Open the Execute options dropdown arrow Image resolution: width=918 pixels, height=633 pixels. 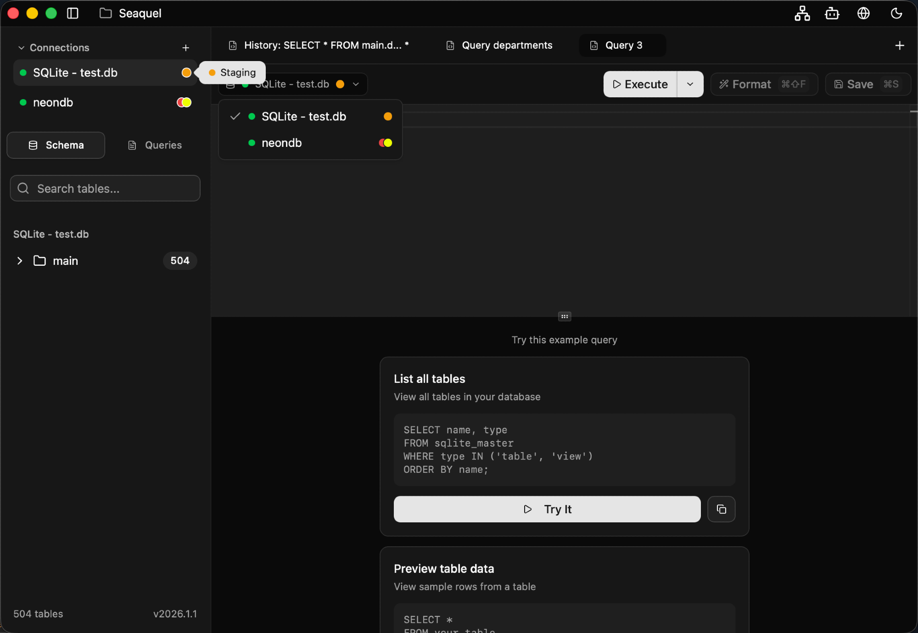click(690, 84)
